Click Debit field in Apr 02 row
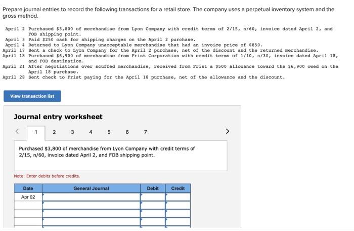Image resolution: width=354 pixels, height=231 pixels. point(153,197)
